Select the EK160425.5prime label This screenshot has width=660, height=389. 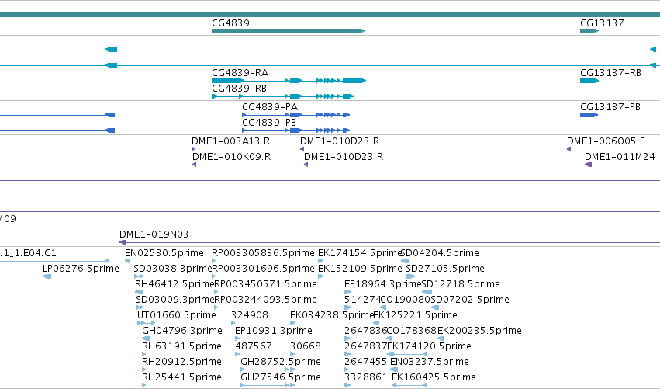(434, 377)
